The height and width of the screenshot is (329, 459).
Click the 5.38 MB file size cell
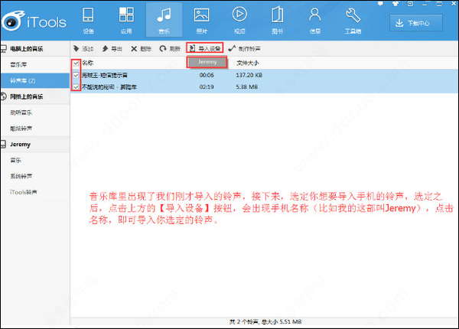tap(247, 87)
